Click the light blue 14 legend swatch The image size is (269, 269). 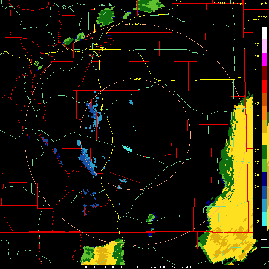pos(264,206)
